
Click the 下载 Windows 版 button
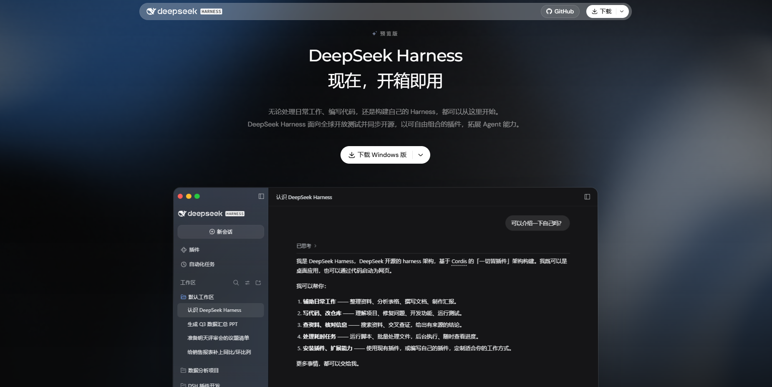377,155
